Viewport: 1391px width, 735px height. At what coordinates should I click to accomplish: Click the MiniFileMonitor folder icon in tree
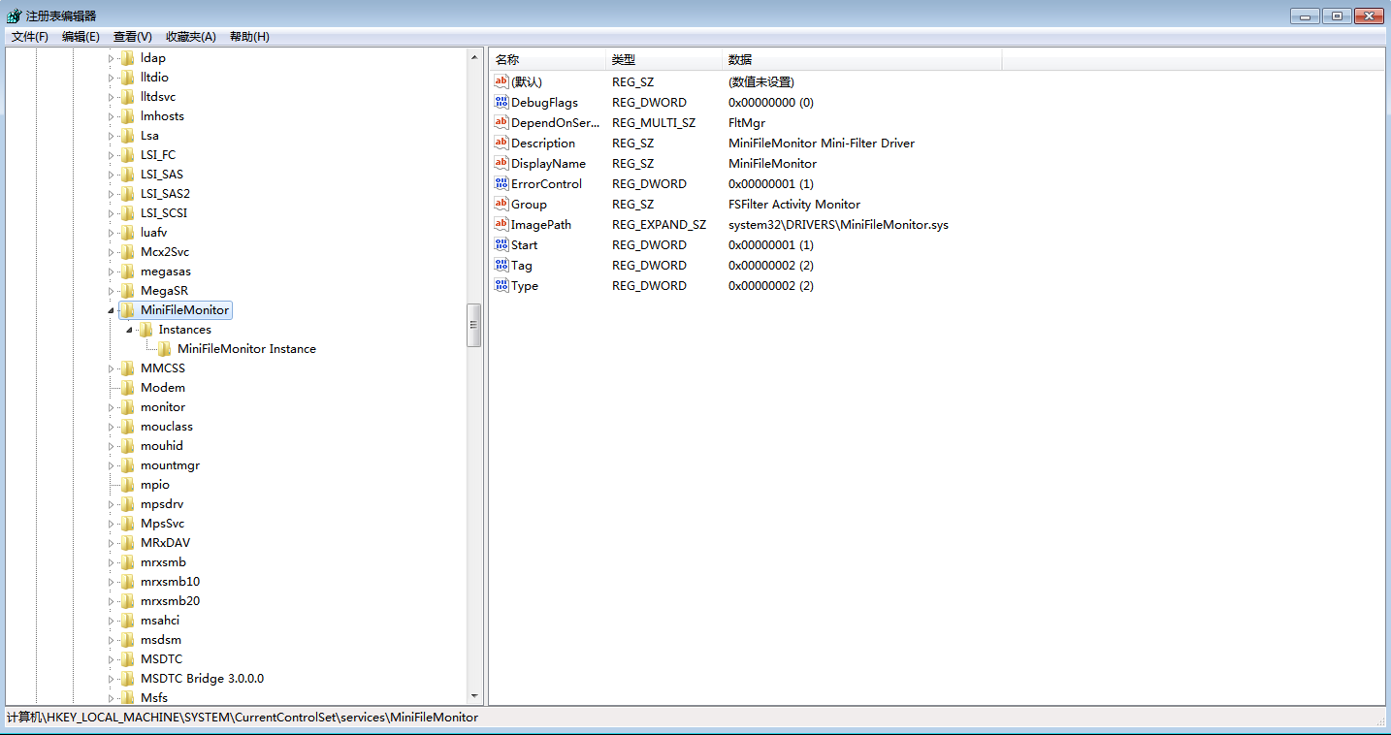coord(128,310)
